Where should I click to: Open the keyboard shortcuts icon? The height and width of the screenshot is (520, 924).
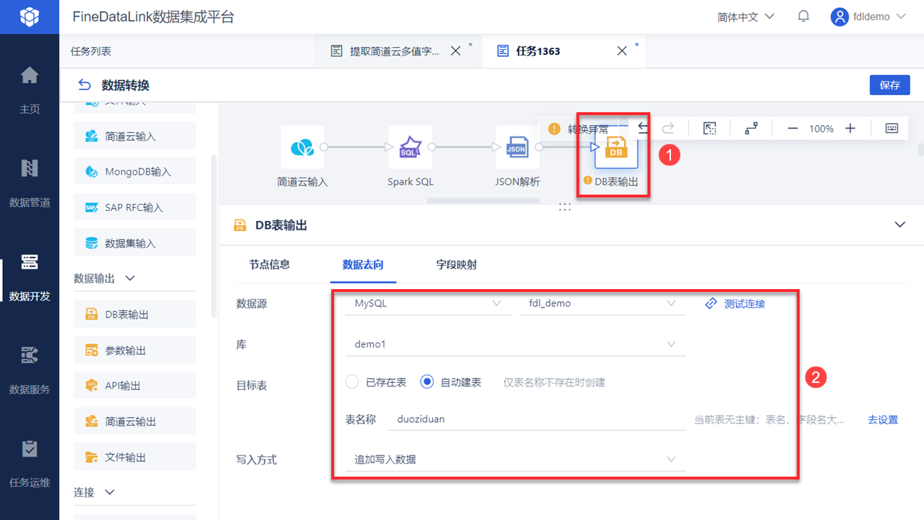[x=892, y=128]
